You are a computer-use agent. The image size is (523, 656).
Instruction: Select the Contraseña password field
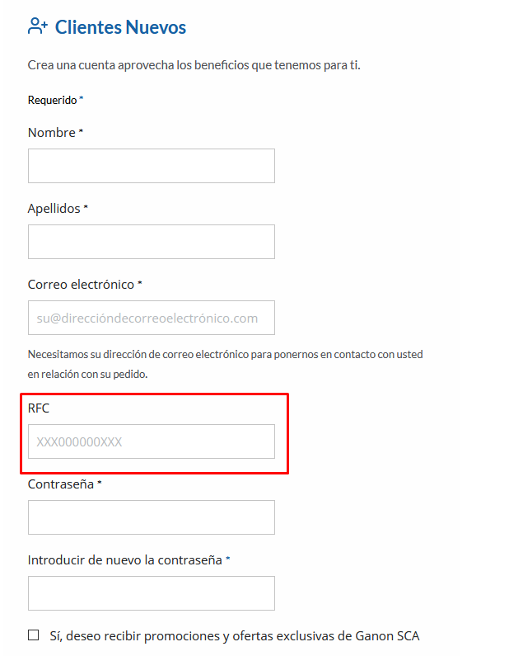point(152,517)
